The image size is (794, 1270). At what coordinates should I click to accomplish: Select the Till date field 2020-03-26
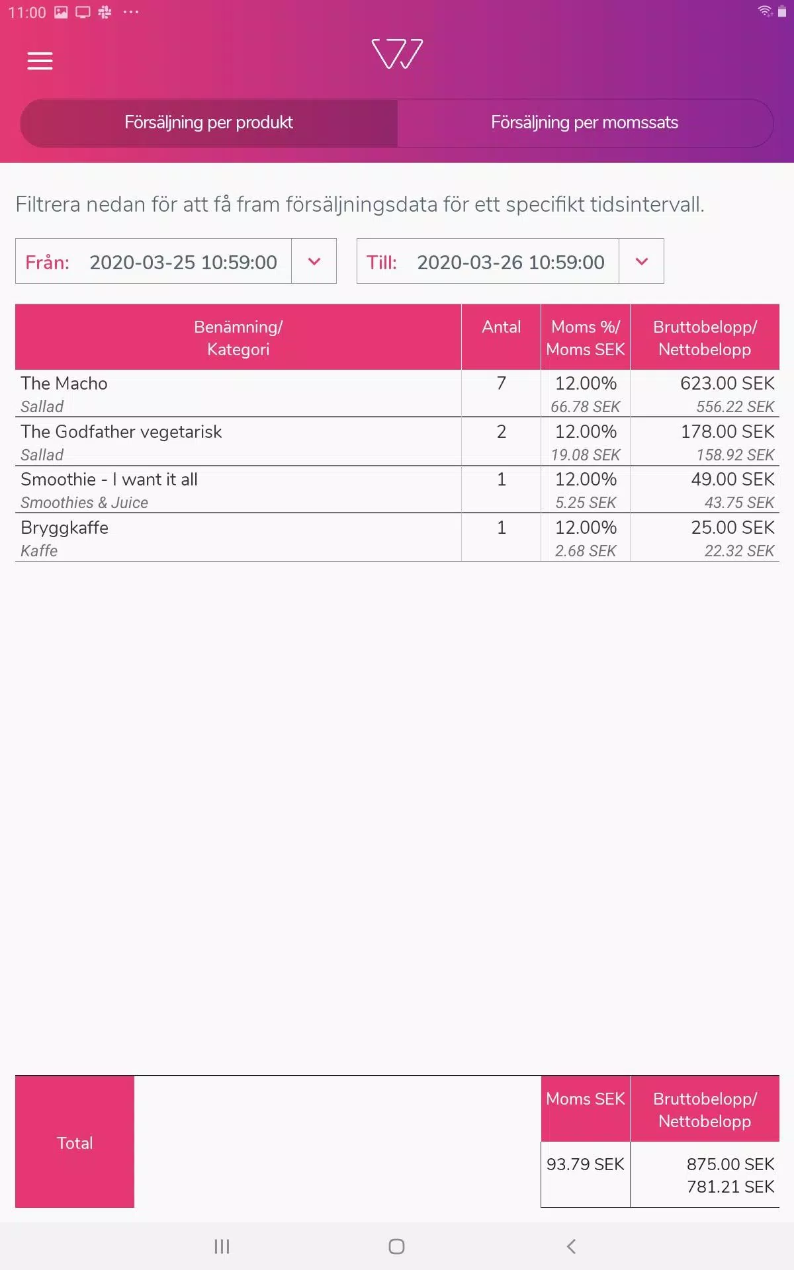tap(488, 261)
